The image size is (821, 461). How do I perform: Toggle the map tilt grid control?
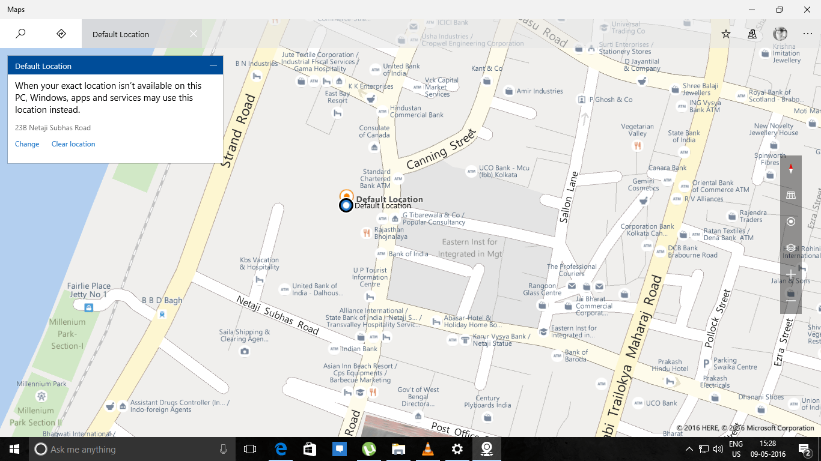point(791,195)
